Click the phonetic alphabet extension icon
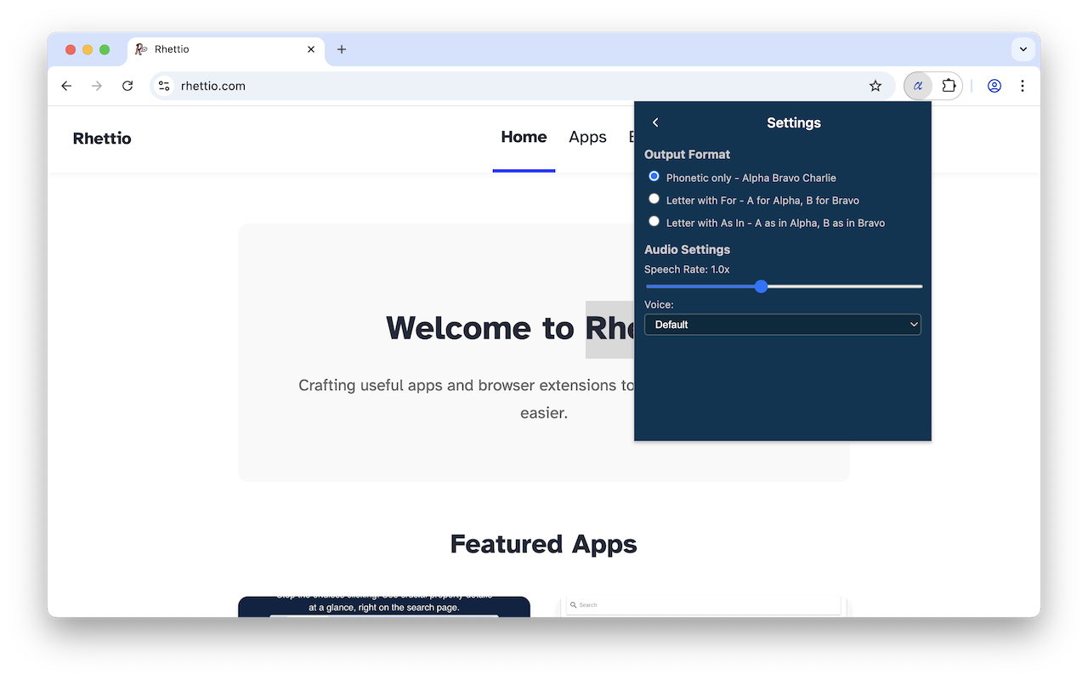 tap(918, 86)
